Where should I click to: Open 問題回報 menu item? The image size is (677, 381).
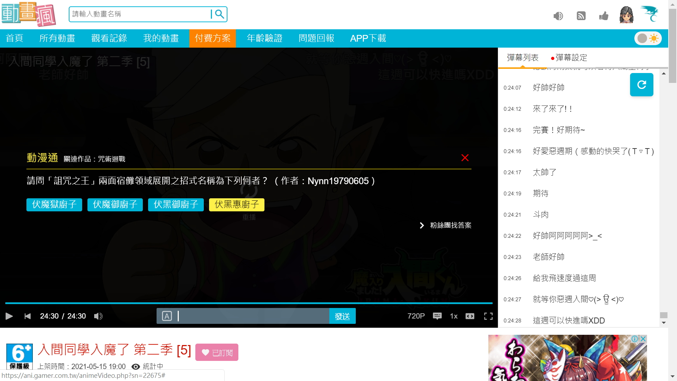coord(316,38)
